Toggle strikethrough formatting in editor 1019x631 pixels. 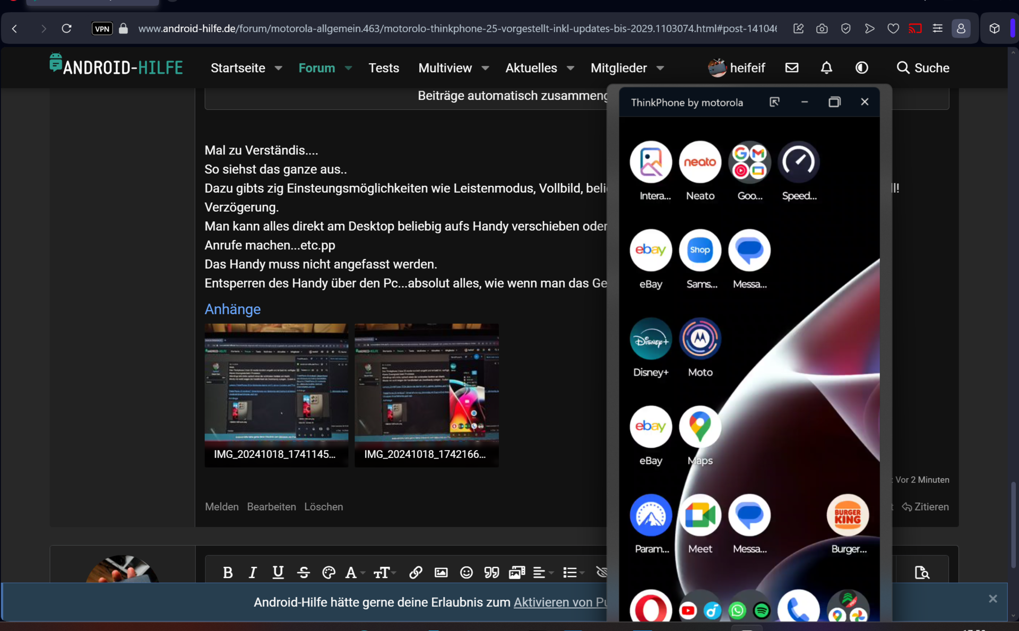(304, 572)
